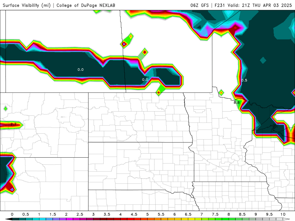This screenshot has width=295, height=221.
Task: Click the white arrow at the color scale's high end
Action: pyautogui.click(x=287, y=219)
